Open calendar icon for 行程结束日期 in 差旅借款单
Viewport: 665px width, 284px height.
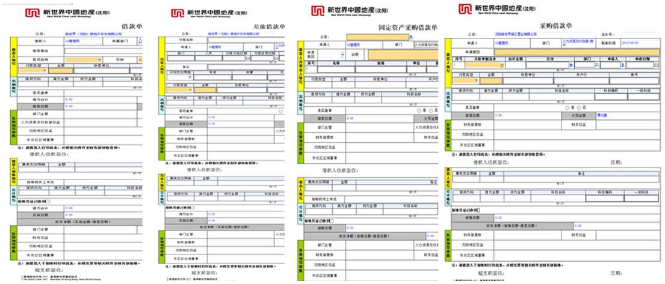276,58
